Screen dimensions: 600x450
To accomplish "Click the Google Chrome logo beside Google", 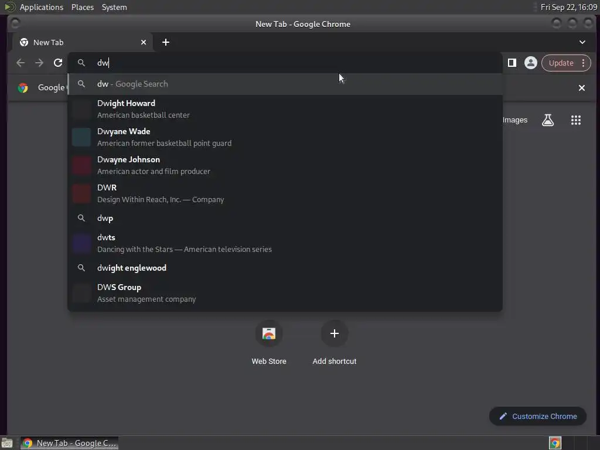I will point(23,88).
